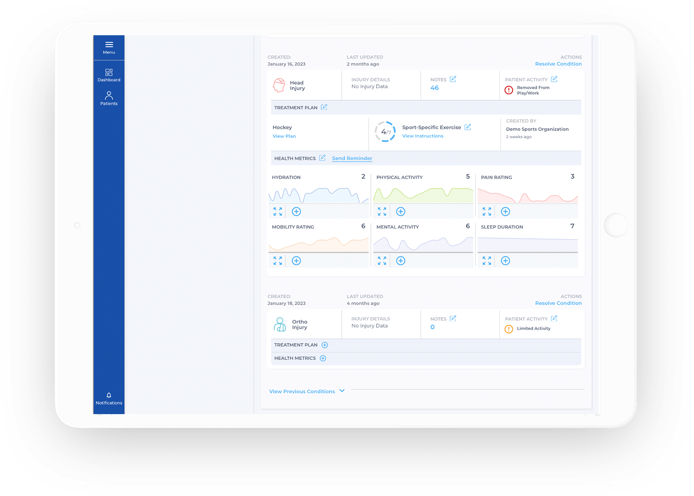Screen dimensions: 694x496
Task: Expand the Mental Activity chart
Action: pyautogui.click(x=382, y=261)
